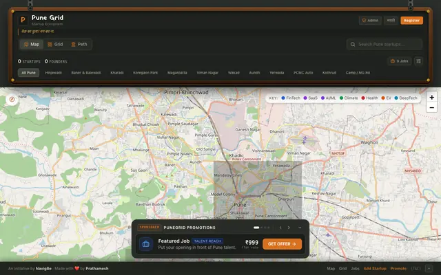The width and height of the screenshot is (441, 275).
Task: Click the GET OFFER button
Action: click(282, 244)
